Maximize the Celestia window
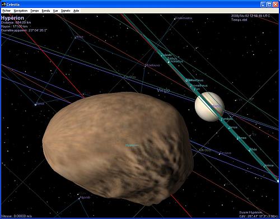Screen dimensions: 280x219 coord(269,4)
